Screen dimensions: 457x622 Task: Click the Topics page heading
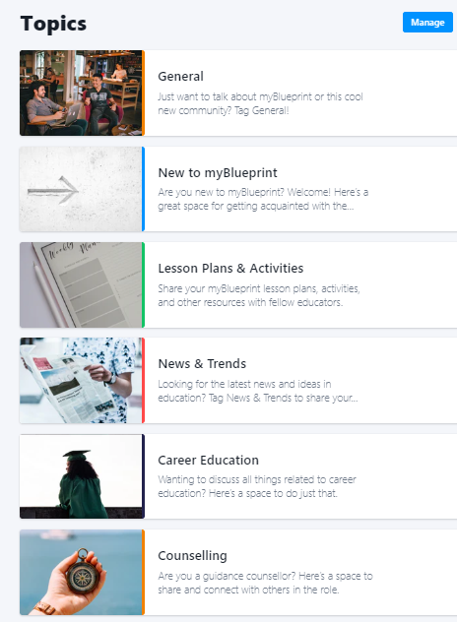53,24
